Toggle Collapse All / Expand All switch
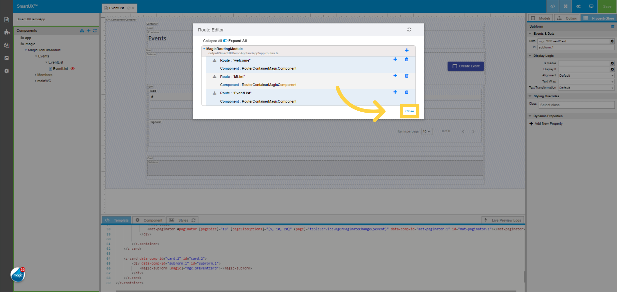The image size is (617, 292). click(225, 41)
